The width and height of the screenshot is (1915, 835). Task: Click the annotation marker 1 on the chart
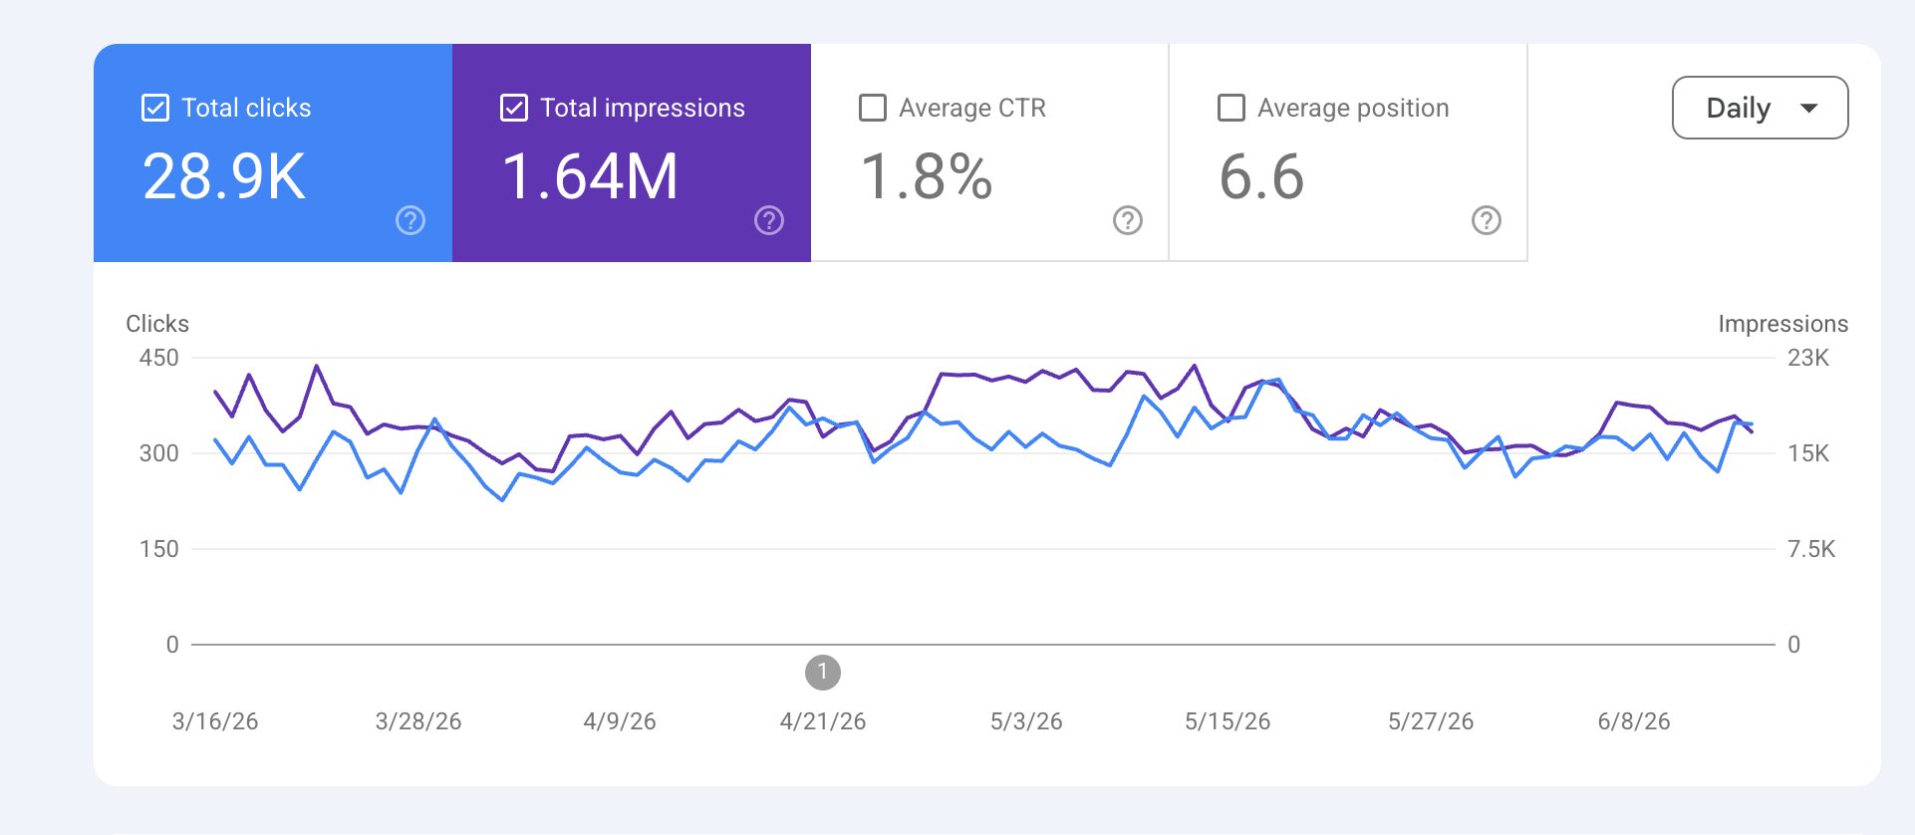823,673
